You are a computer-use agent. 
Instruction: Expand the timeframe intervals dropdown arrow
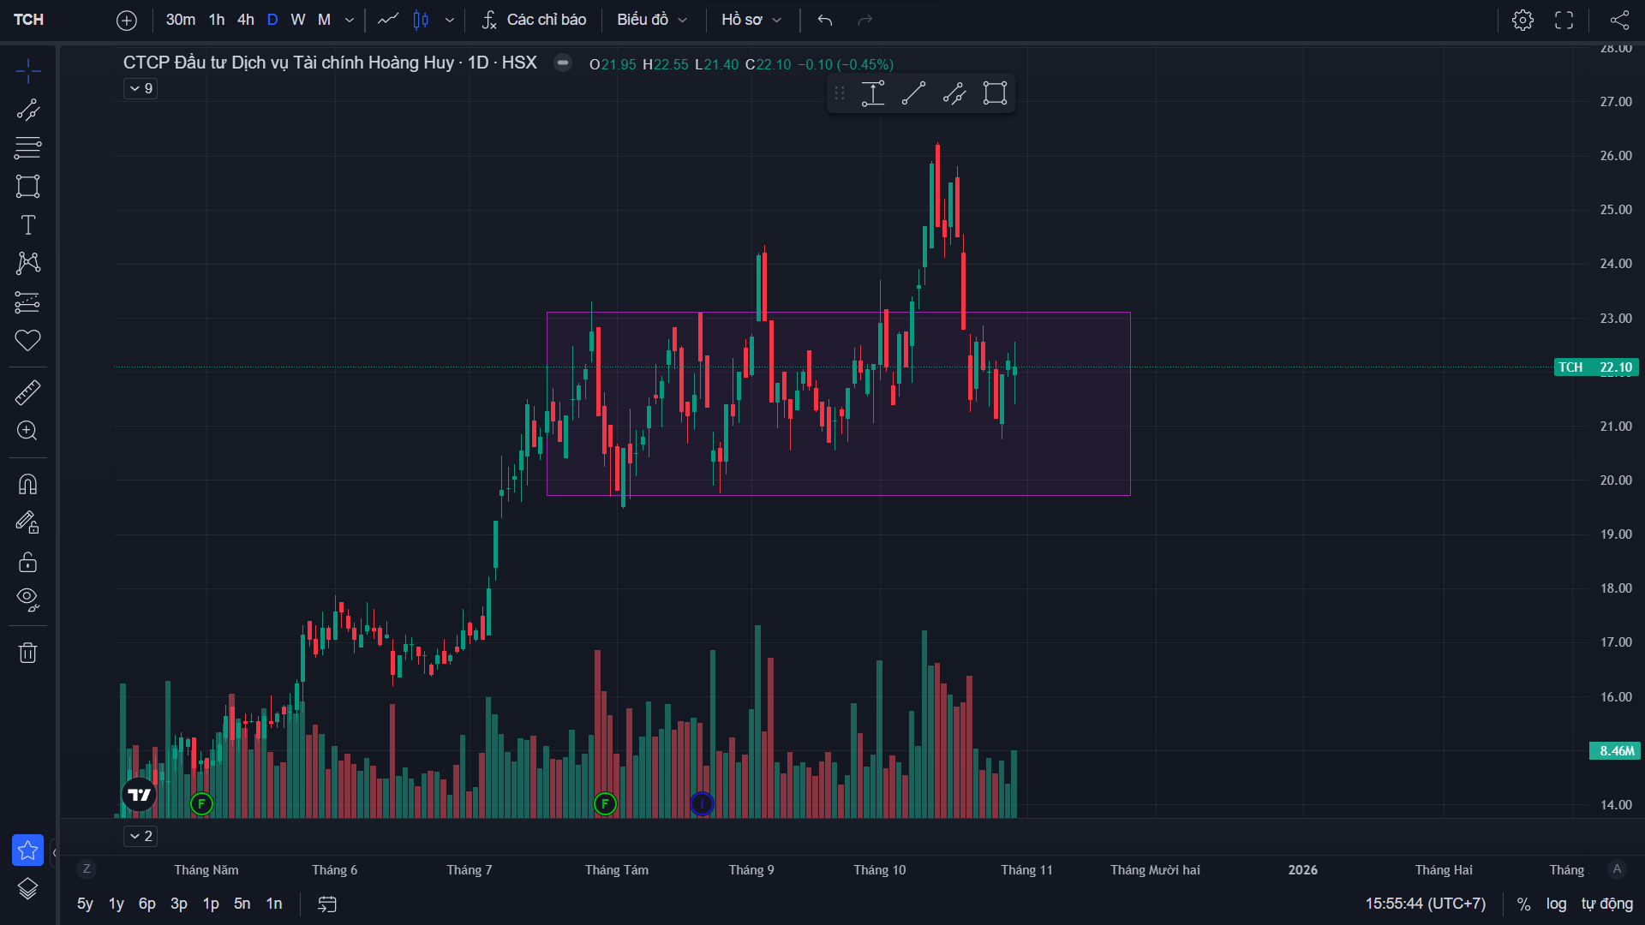tap(350, 20)
